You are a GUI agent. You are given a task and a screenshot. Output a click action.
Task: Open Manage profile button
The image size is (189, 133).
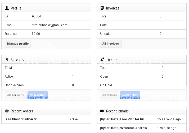click(18, 44)
